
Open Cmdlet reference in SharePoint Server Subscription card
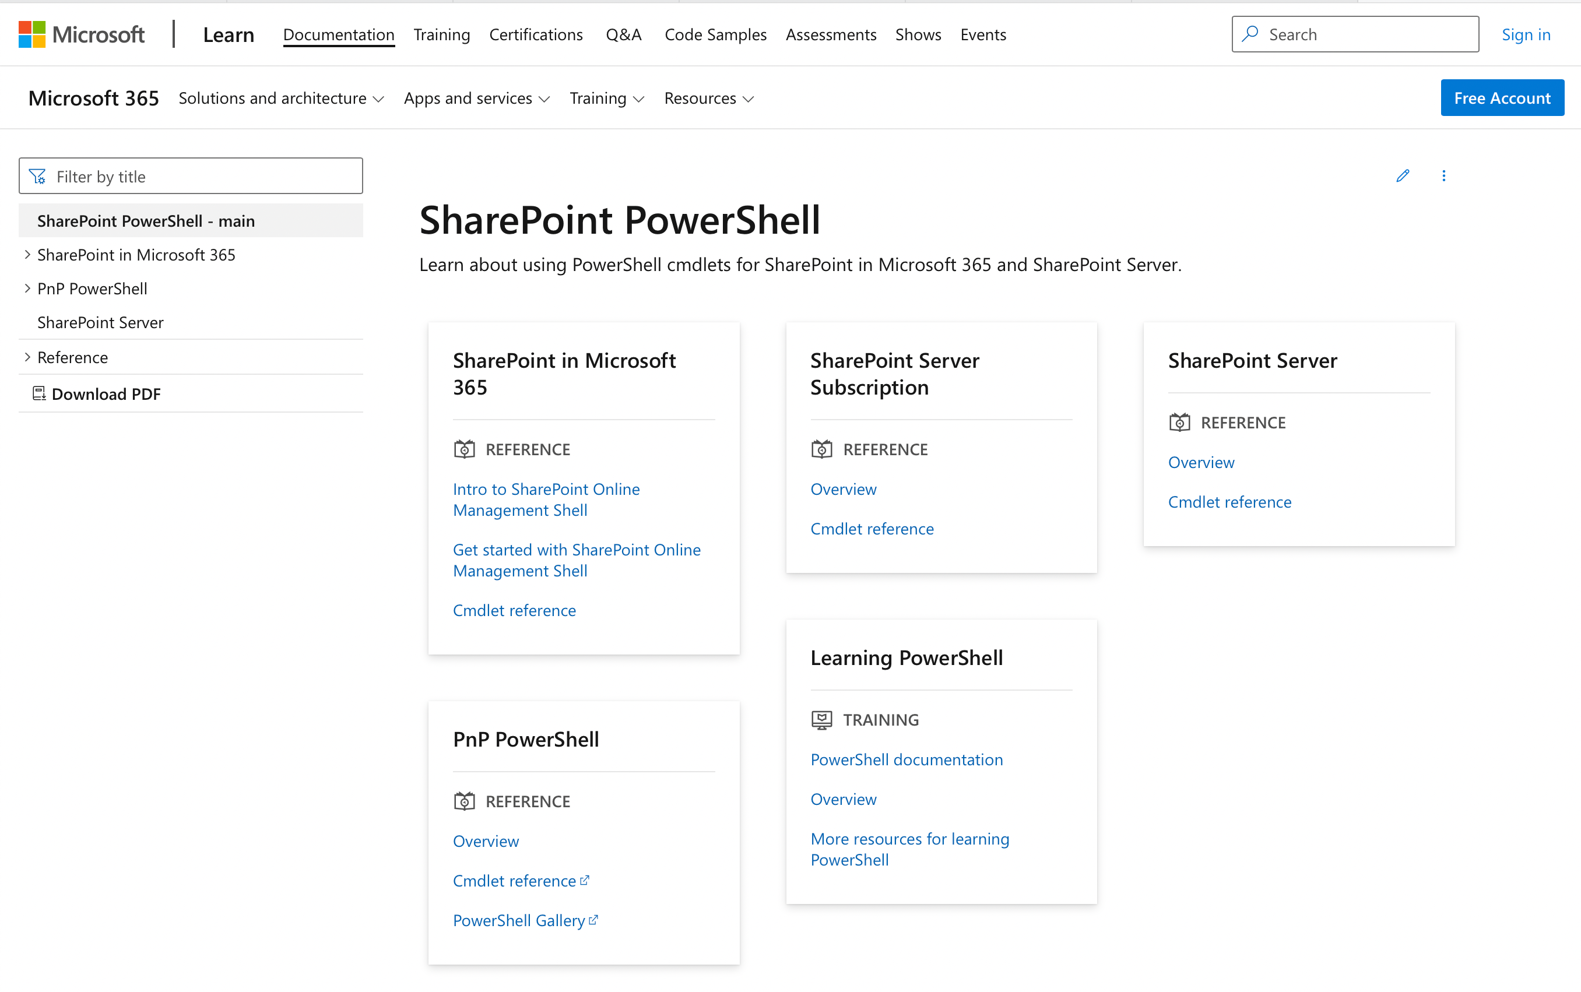point(872,528)
